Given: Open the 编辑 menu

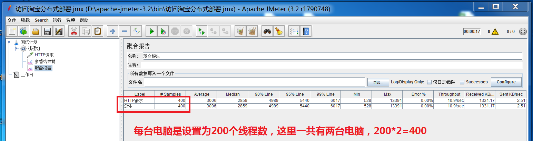Looking at the screenshot, I should tap(25, 20).
